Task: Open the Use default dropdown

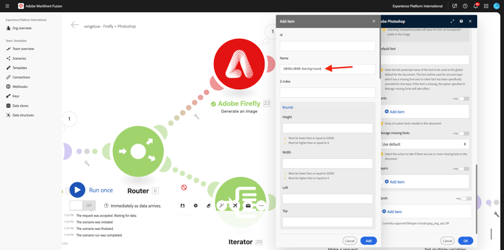Action: click(x=424, y=144)
